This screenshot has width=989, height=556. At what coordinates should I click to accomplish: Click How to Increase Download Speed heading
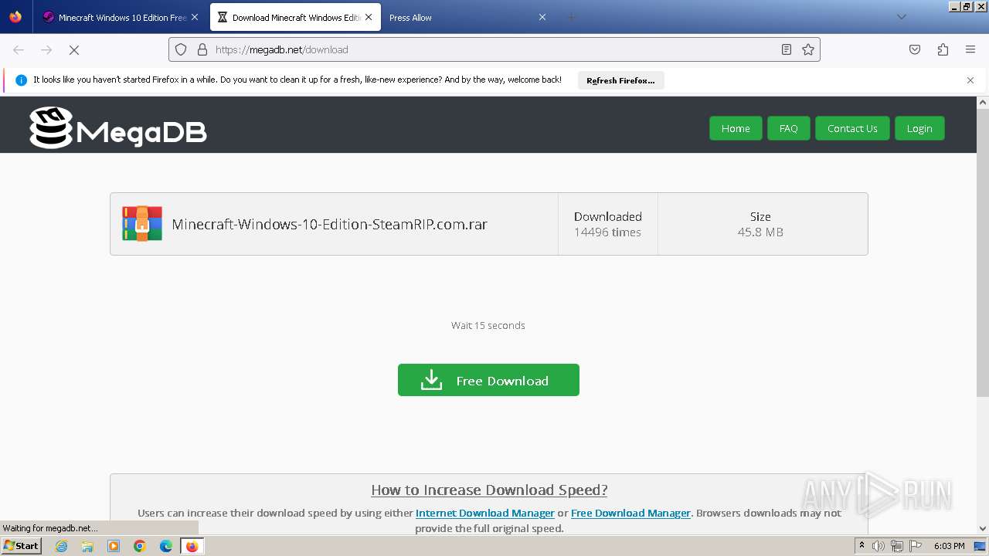pyautogui.click(x=489, y=490)
